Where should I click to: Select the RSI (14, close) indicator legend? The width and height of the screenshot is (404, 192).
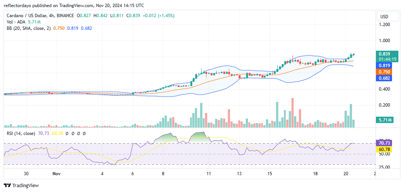pos(21,133)
